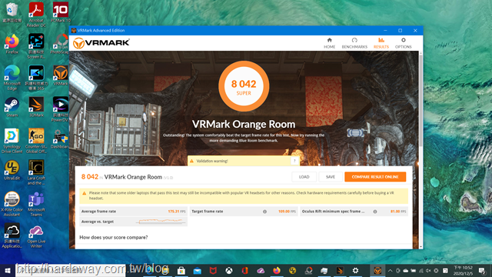Open the HOME tab in VRMark
The width and height of the screenshot is (492, 277).
[x=329, y=43]
